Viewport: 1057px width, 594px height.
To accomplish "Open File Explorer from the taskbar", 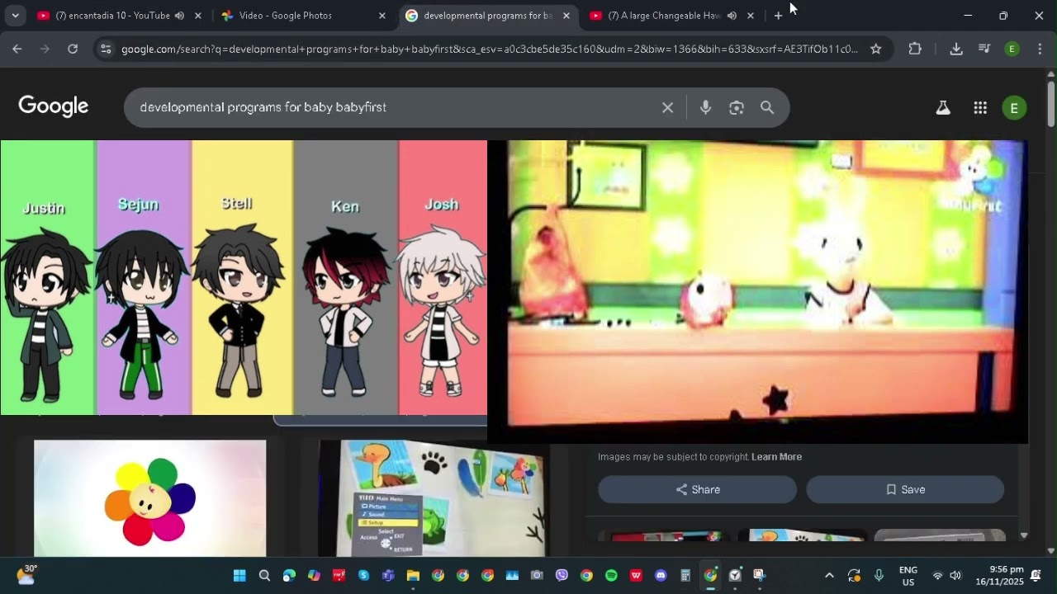I will pos(413,575).
